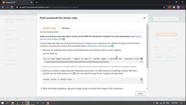
Task: Open the 'here' Docker file instructions link
Action: [72, 73]
